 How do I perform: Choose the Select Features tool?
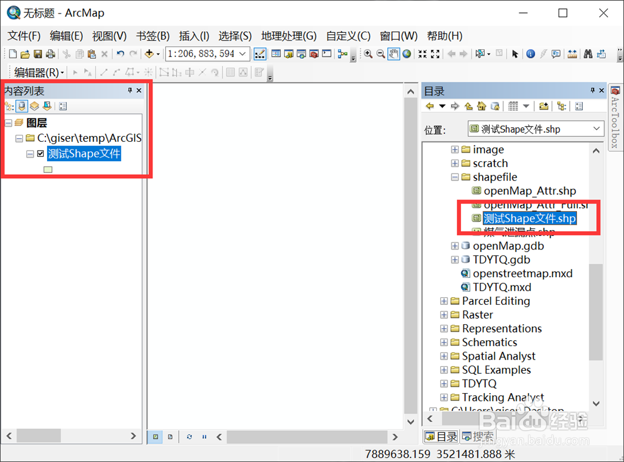point(480,54)
